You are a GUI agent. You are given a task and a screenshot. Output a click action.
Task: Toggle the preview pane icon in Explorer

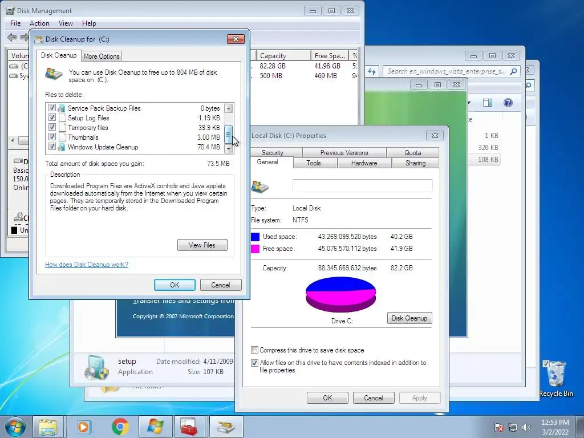tap(488, 103)
